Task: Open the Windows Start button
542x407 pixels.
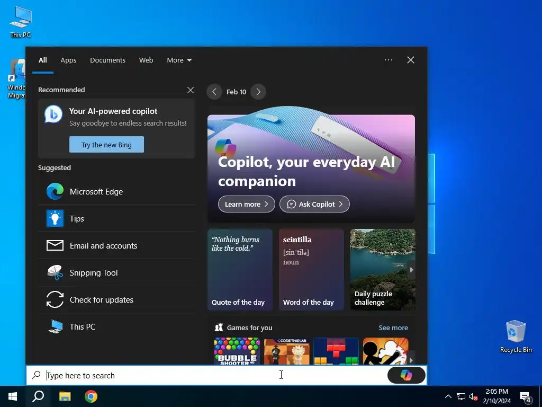Action: pos(13,396)
